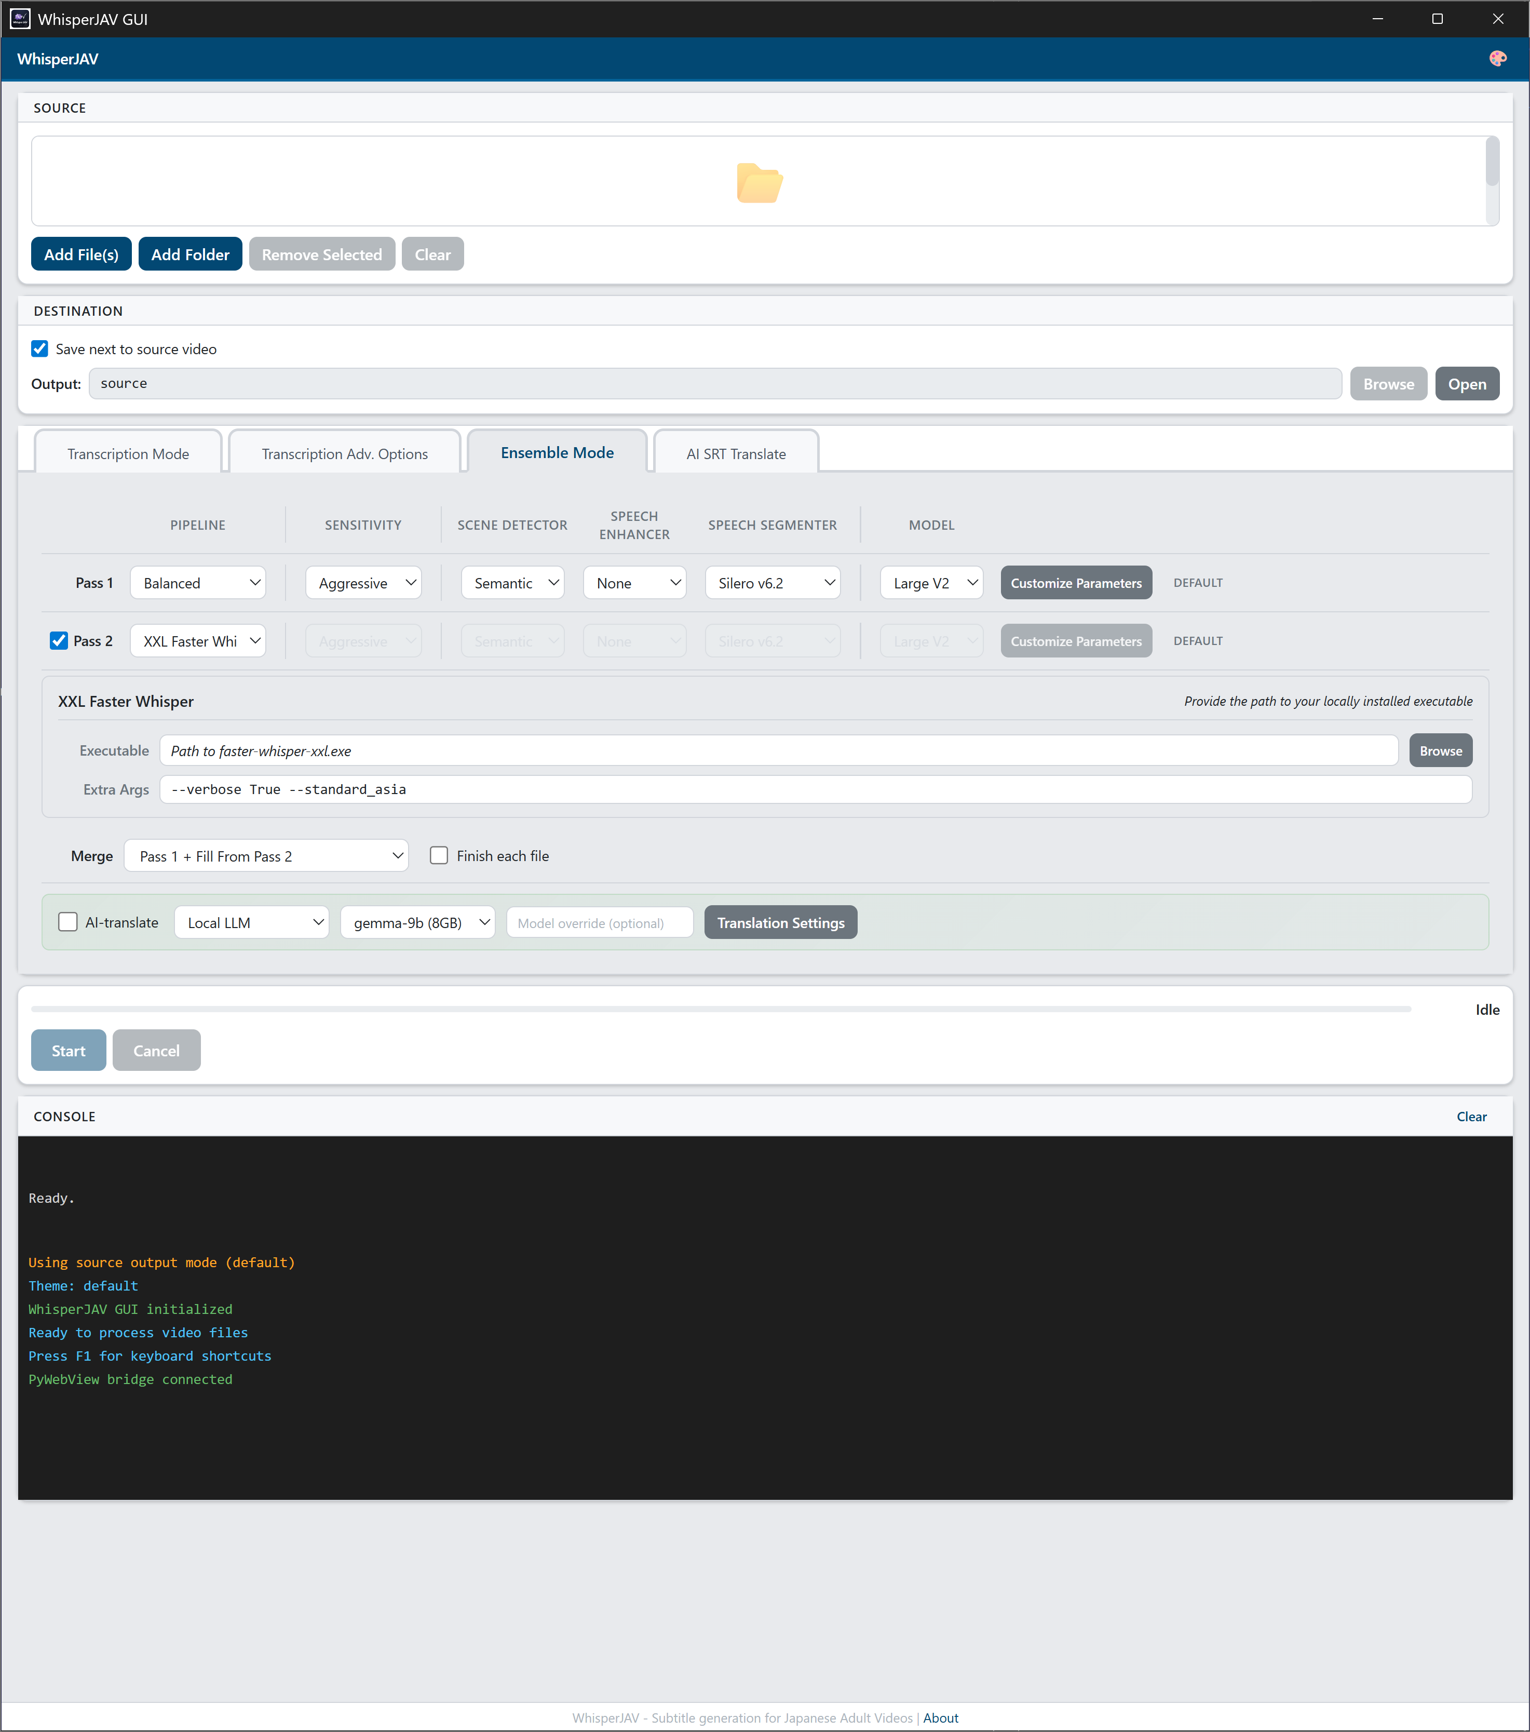Screen dimensions: 1530x1732
Task: Click the theme palette icon
Action: tap(1497, 59)
